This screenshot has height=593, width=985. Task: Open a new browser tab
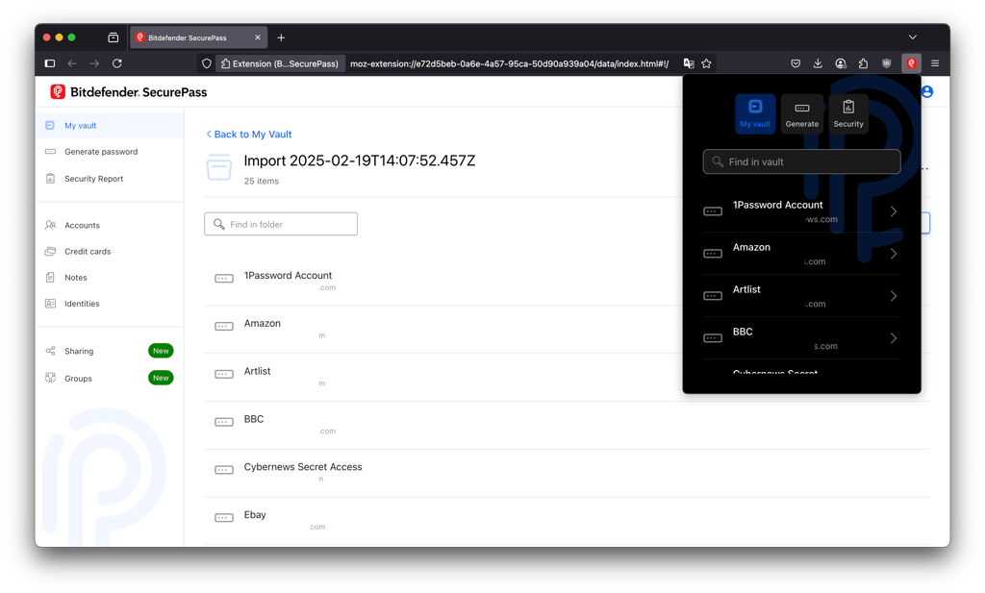pos(281,37)
